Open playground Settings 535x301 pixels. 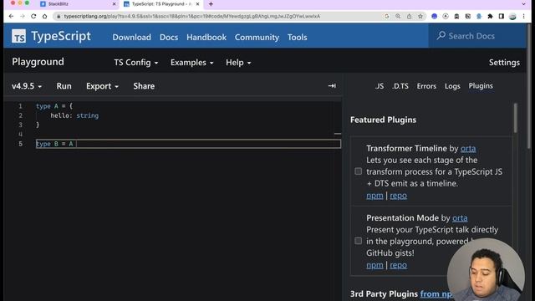coord(504,63)
